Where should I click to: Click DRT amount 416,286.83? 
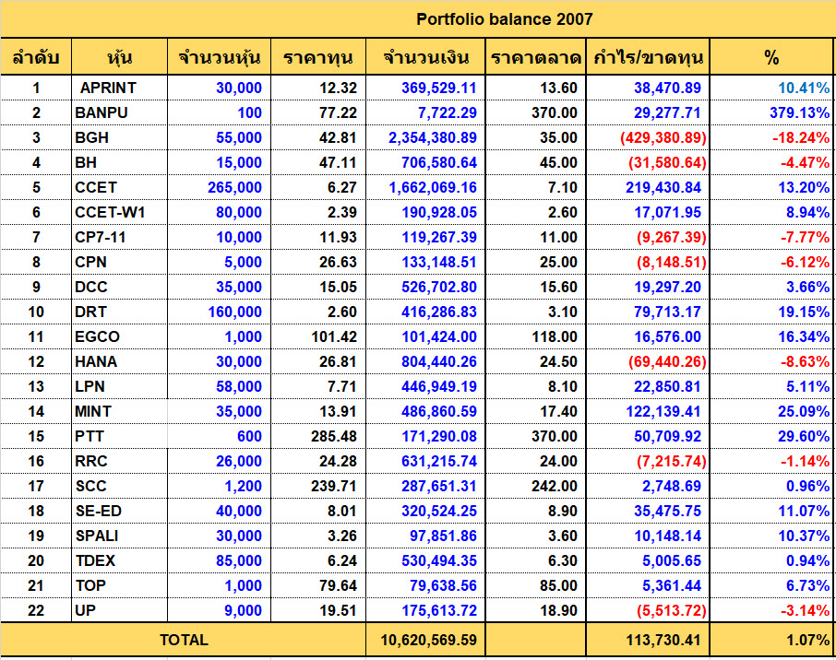point(425,312)
